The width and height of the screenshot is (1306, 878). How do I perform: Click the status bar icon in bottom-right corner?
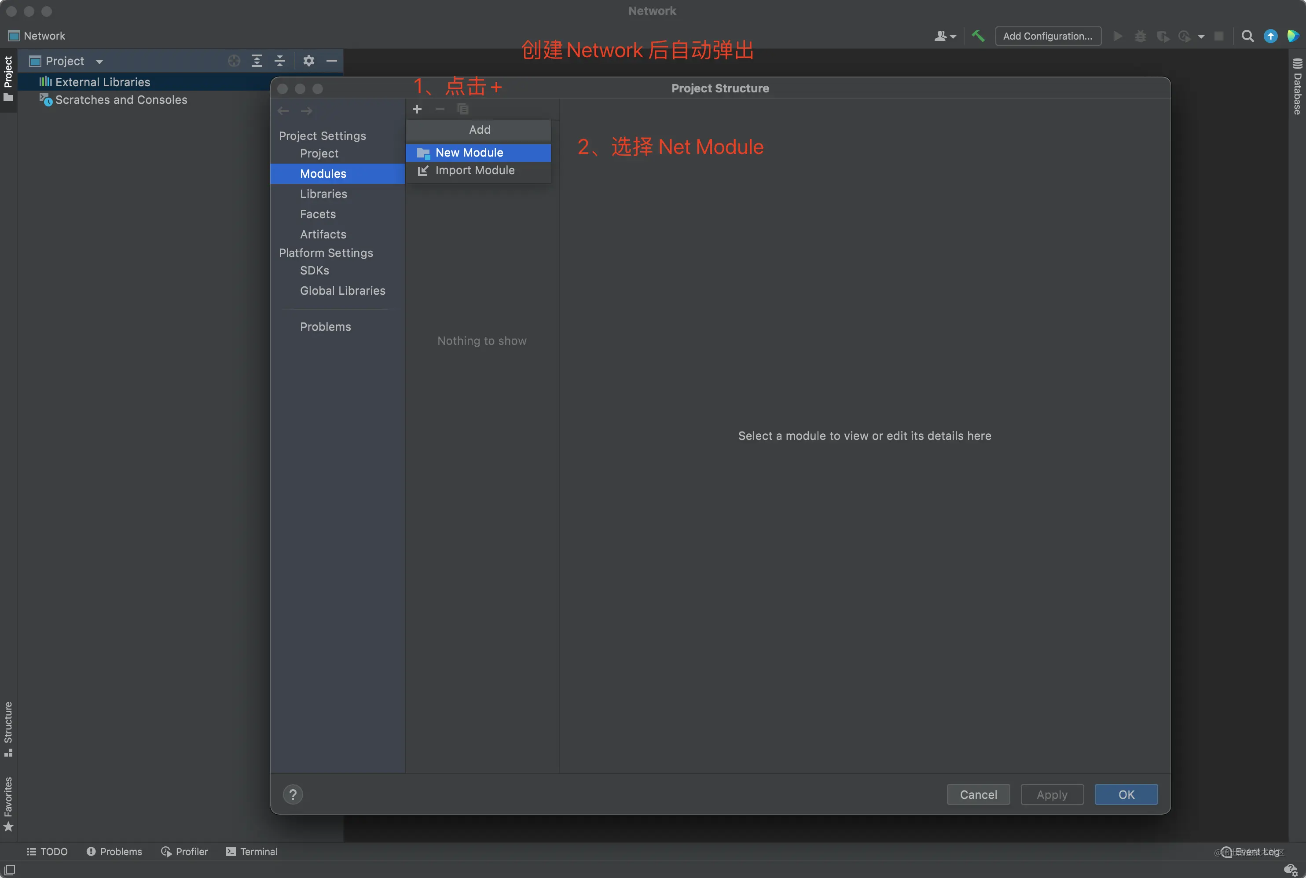click(x=1291, y=870)
